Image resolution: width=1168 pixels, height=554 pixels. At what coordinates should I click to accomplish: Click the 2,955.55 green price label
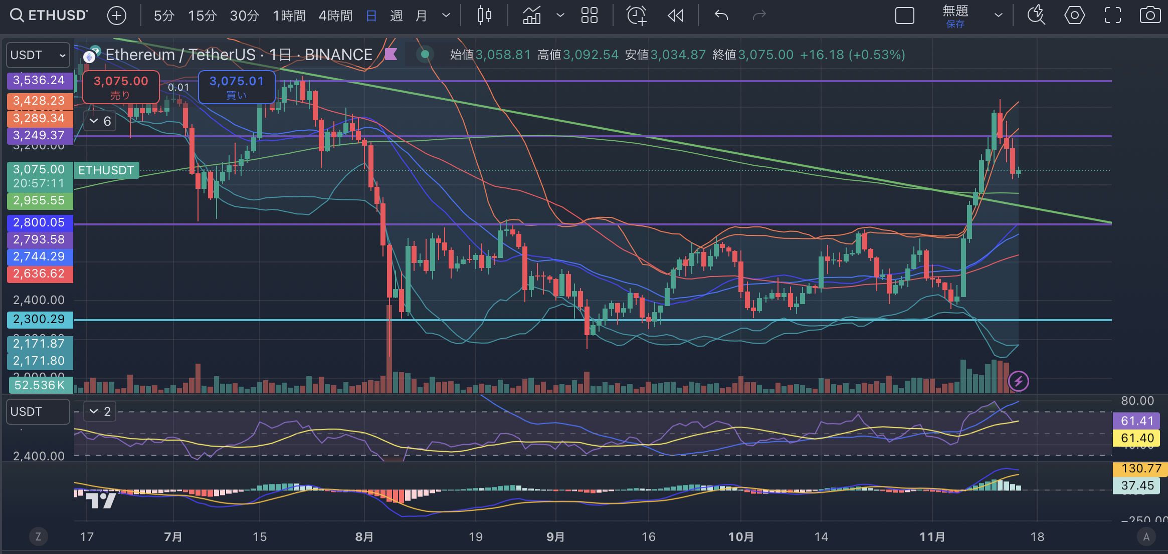[x=40, y=201]
